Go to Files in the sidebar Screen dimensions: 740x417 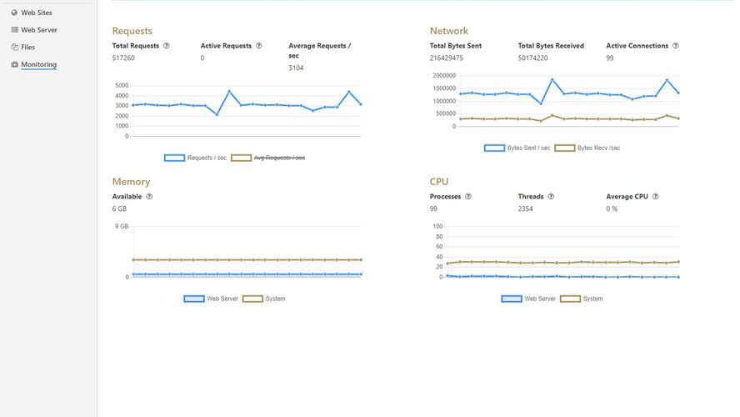tap(28, 48)
